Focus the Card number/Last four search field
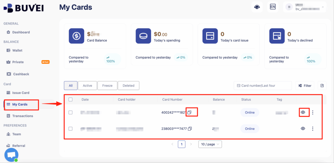The image size is (334, 163). [x=263, y=86]
